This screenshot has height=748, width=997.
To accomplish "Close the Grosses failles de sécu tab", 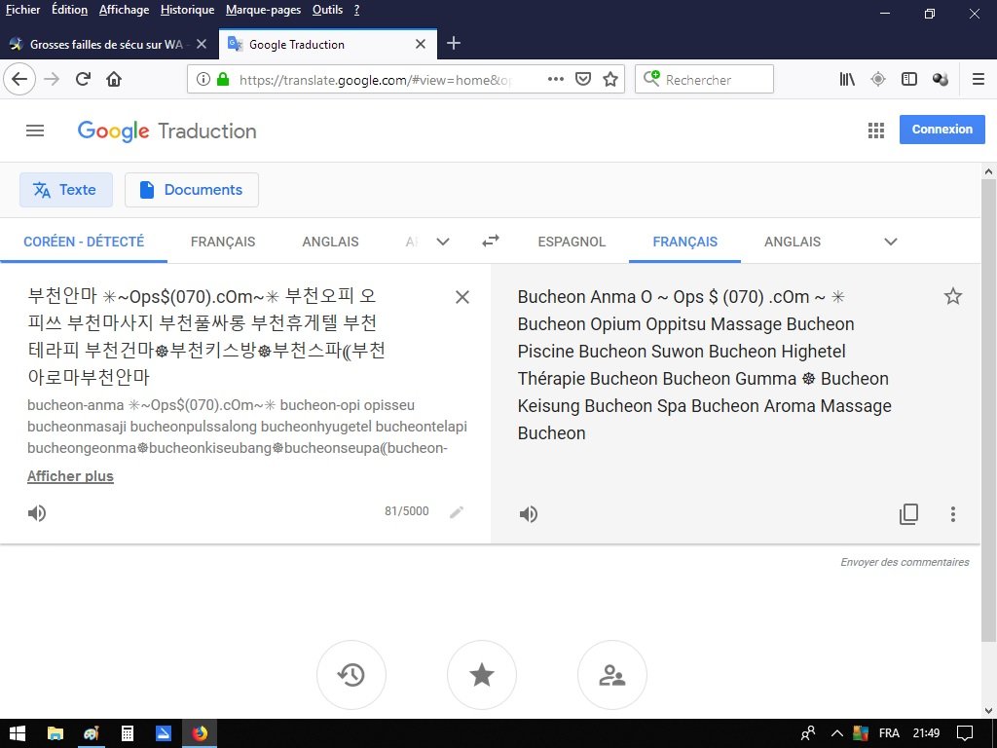I will [x=202, y=44].
